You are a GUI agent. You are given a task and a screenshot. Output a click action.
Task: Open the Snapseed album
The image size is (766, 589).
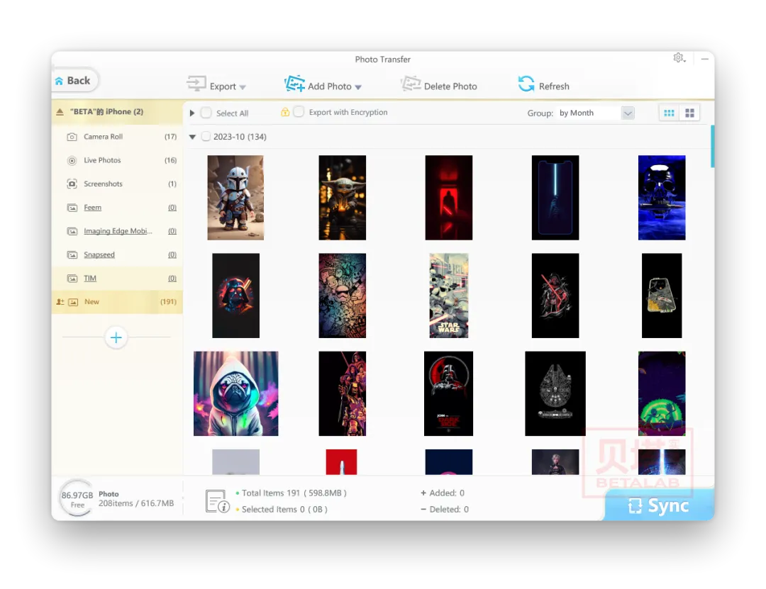coord(117,254)
